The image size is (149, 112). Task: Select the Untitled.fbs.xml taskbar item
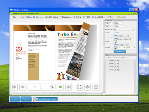pos(47,99)
